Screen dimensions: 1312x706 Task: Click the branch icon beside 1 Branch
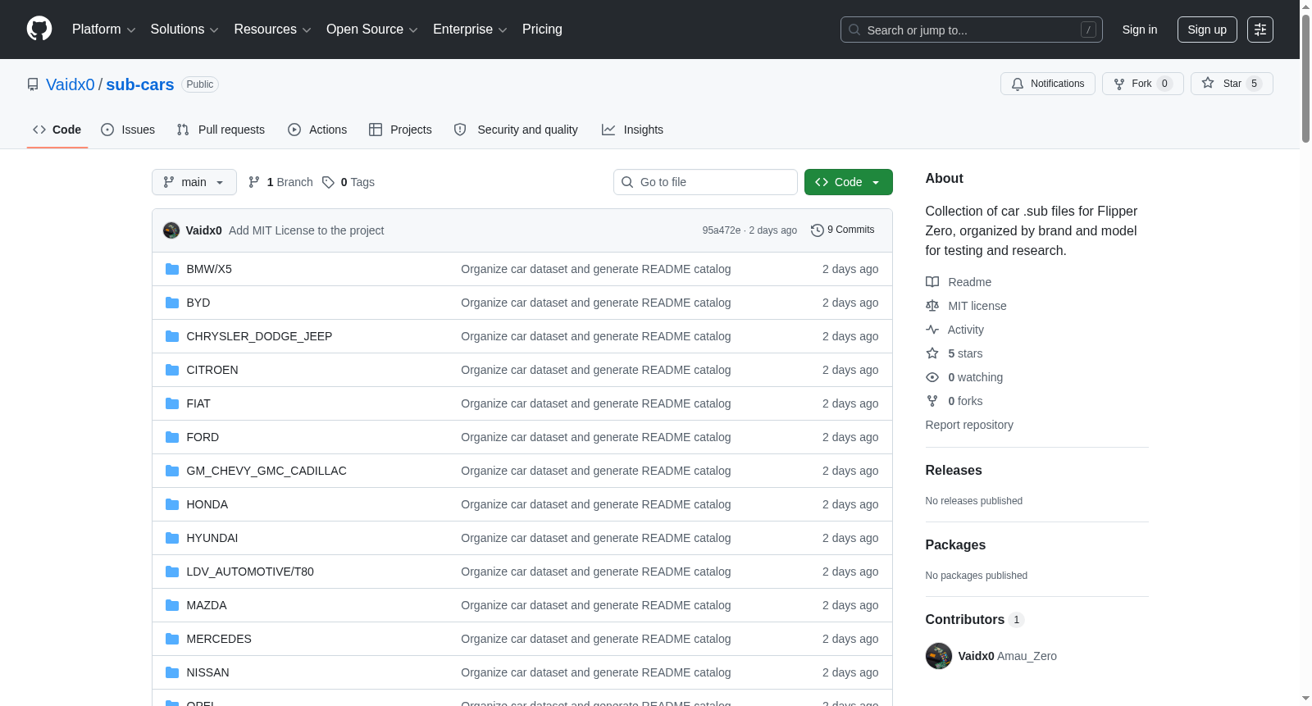(254, 182)
